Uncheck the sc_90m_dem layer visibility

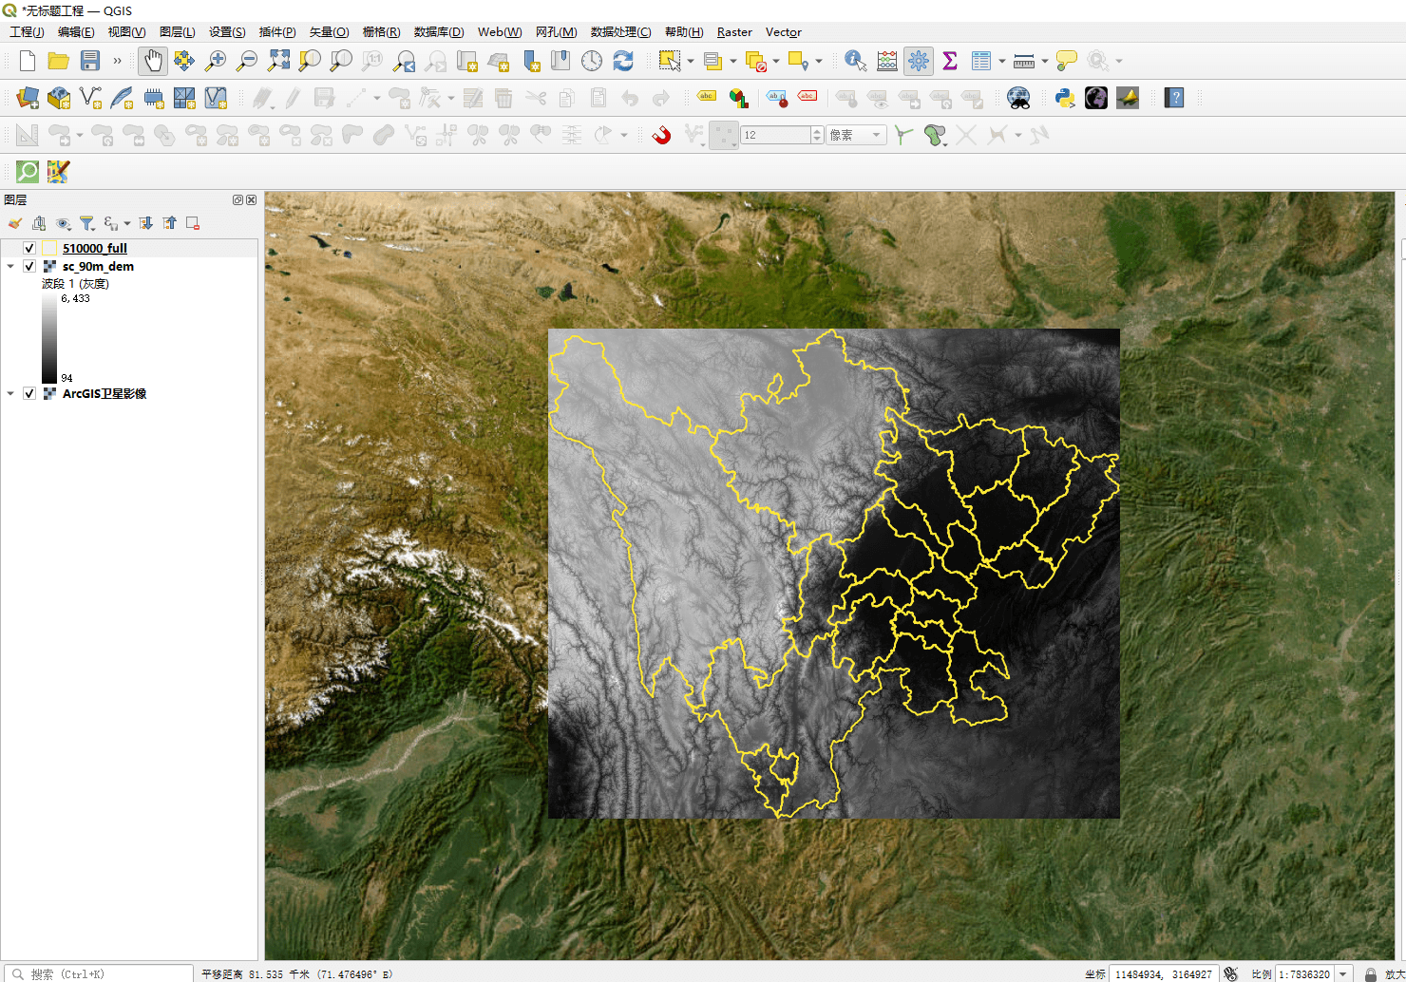[29, 266]
